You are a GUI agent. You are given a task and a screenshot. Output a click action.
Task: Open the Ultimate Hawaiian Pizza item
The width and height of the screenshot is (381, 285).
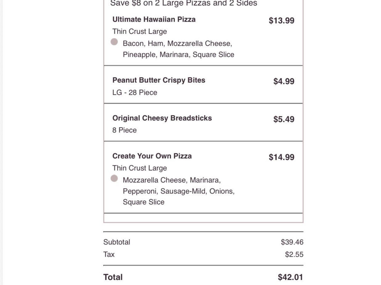click(154, 19)
